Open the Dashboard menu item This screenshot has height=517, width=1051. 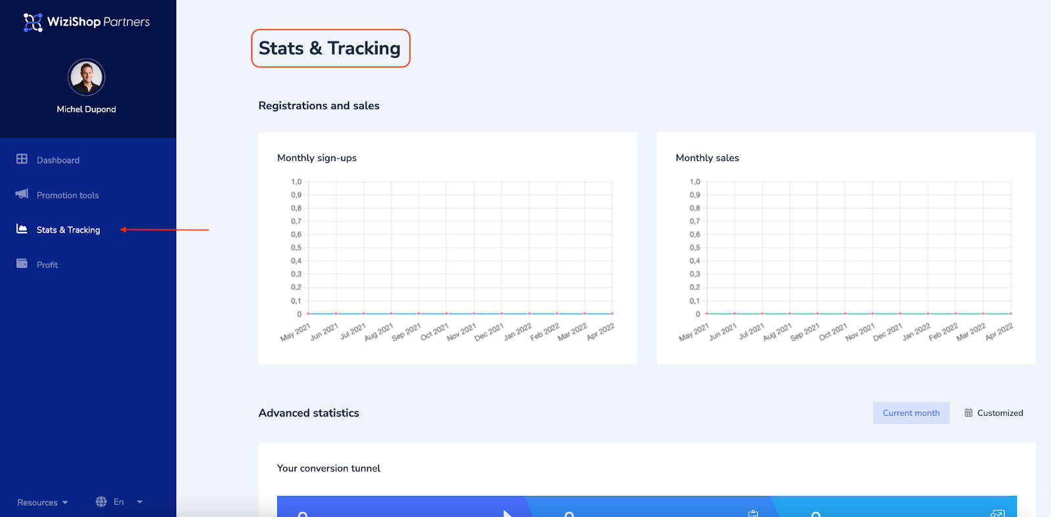[x=58, y=160]
